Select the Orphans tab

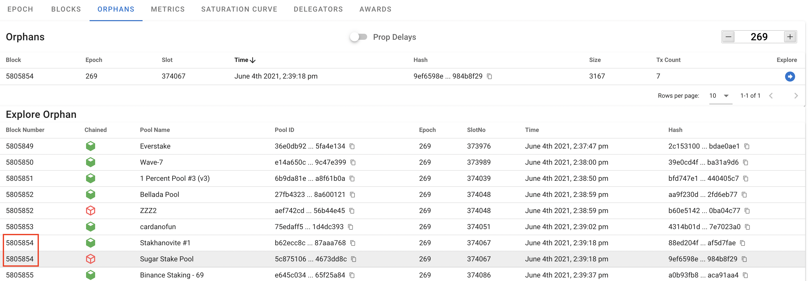[x=116, y=9]
